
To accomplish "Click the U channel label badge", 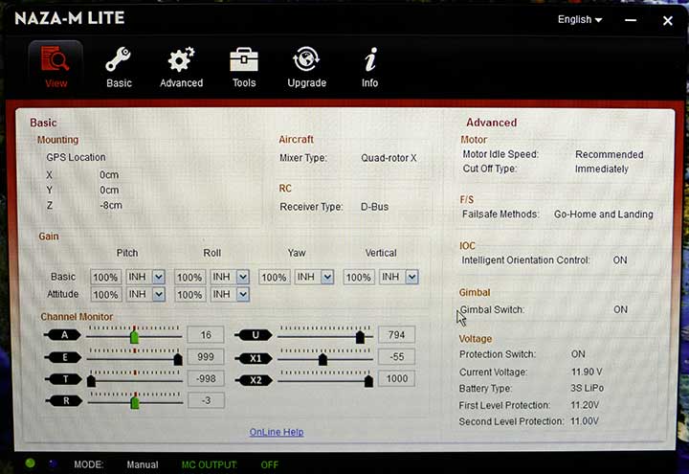I will pyautogui.click(x=254, y=335).
